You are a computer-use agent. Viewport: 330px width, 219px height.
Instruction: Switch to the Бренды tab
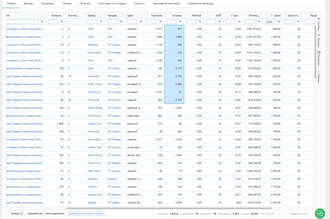[28, 4]
